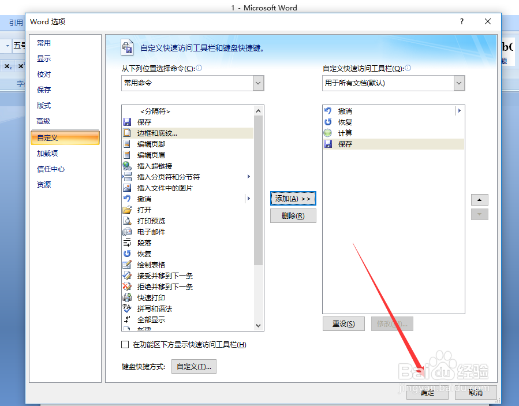
Task: Click 保存 icon in quick access toolbar list
Action: pyautogui.click(x=328, y=144)
